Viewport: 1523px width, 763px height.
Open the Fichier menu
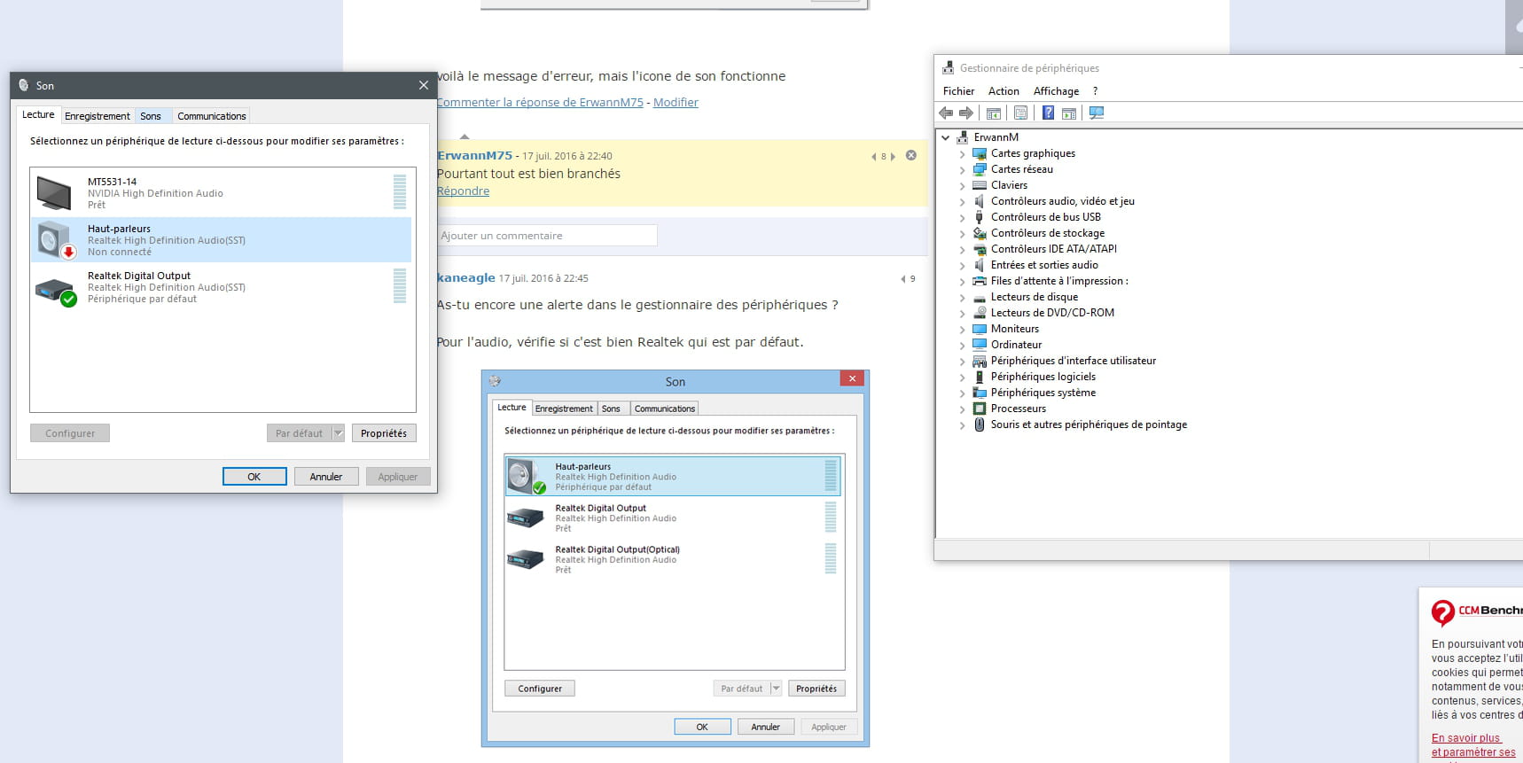pyautogui.click(x=958, y=91)
